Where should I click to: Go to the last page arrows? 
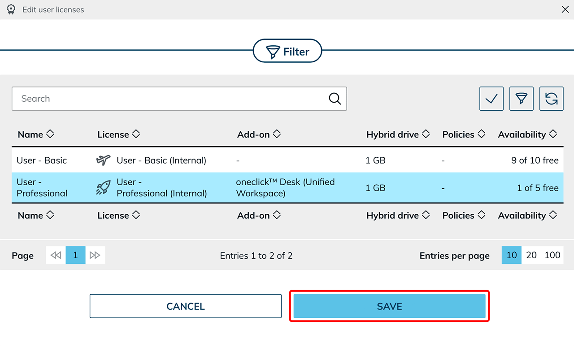tap(95, 255)
